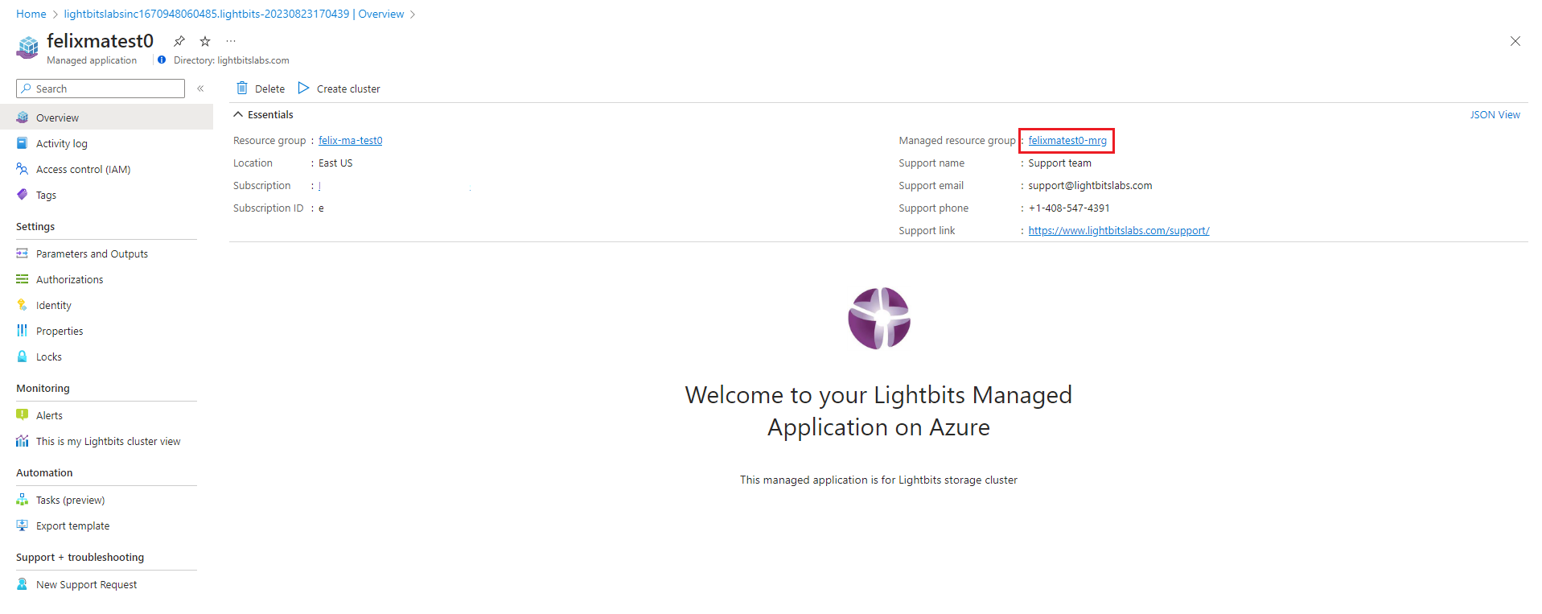Screen dimensions: 1542x614
Task: Click the Delete button label
Action: click(x=269, y=89)
